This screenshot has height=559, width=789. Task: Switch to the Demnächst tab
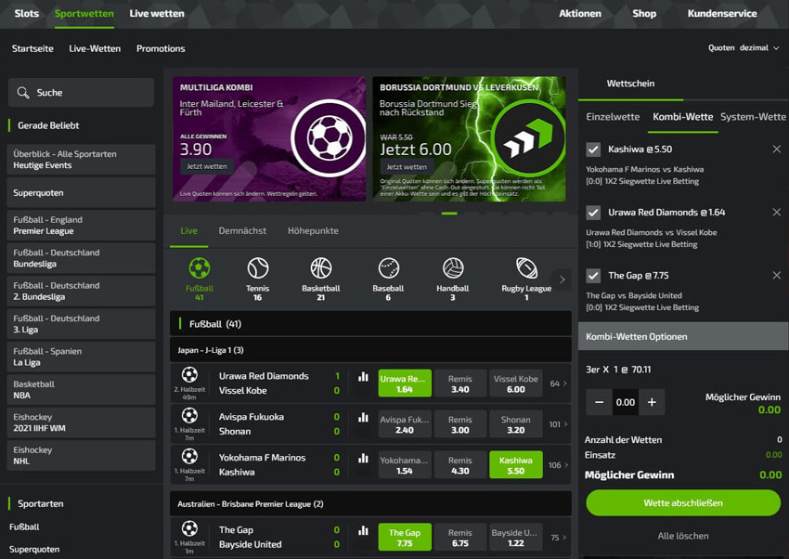click(x=242, y=231)
